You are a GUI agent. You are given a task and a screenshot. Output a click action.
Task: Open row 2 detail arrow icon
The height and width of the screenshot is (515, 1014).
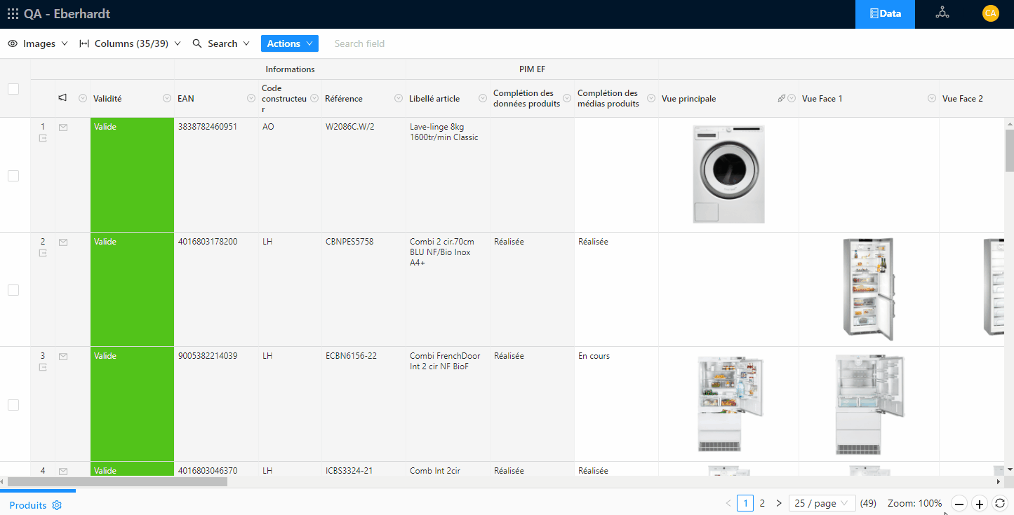[43, 253]
